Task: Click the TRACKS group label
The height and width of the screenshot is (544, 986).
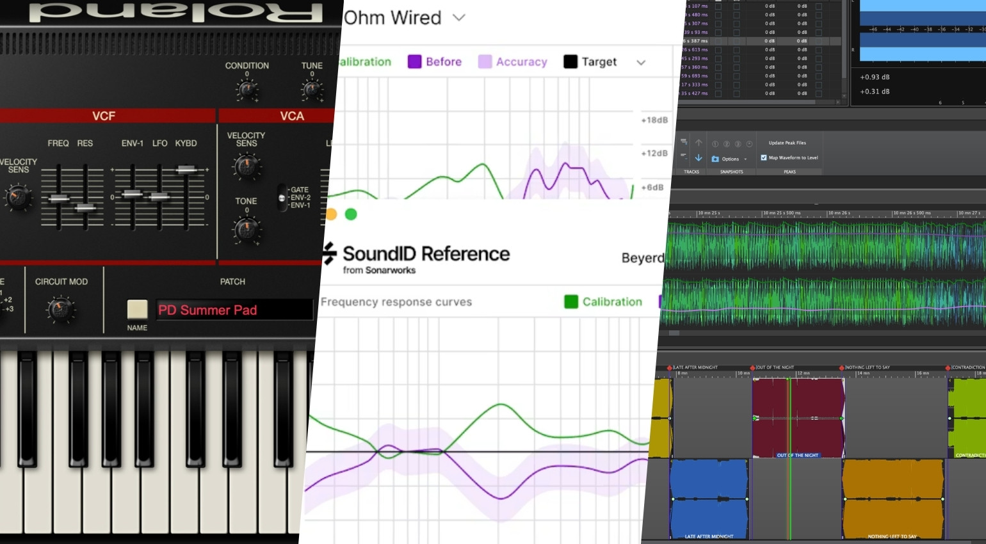Action: (691, 172)
